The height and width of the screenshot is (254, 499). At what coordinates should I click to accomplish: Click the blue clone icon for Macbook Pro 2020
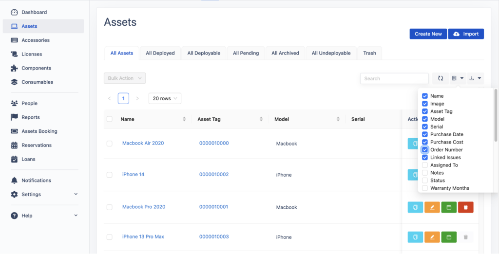tap(415, 207)
